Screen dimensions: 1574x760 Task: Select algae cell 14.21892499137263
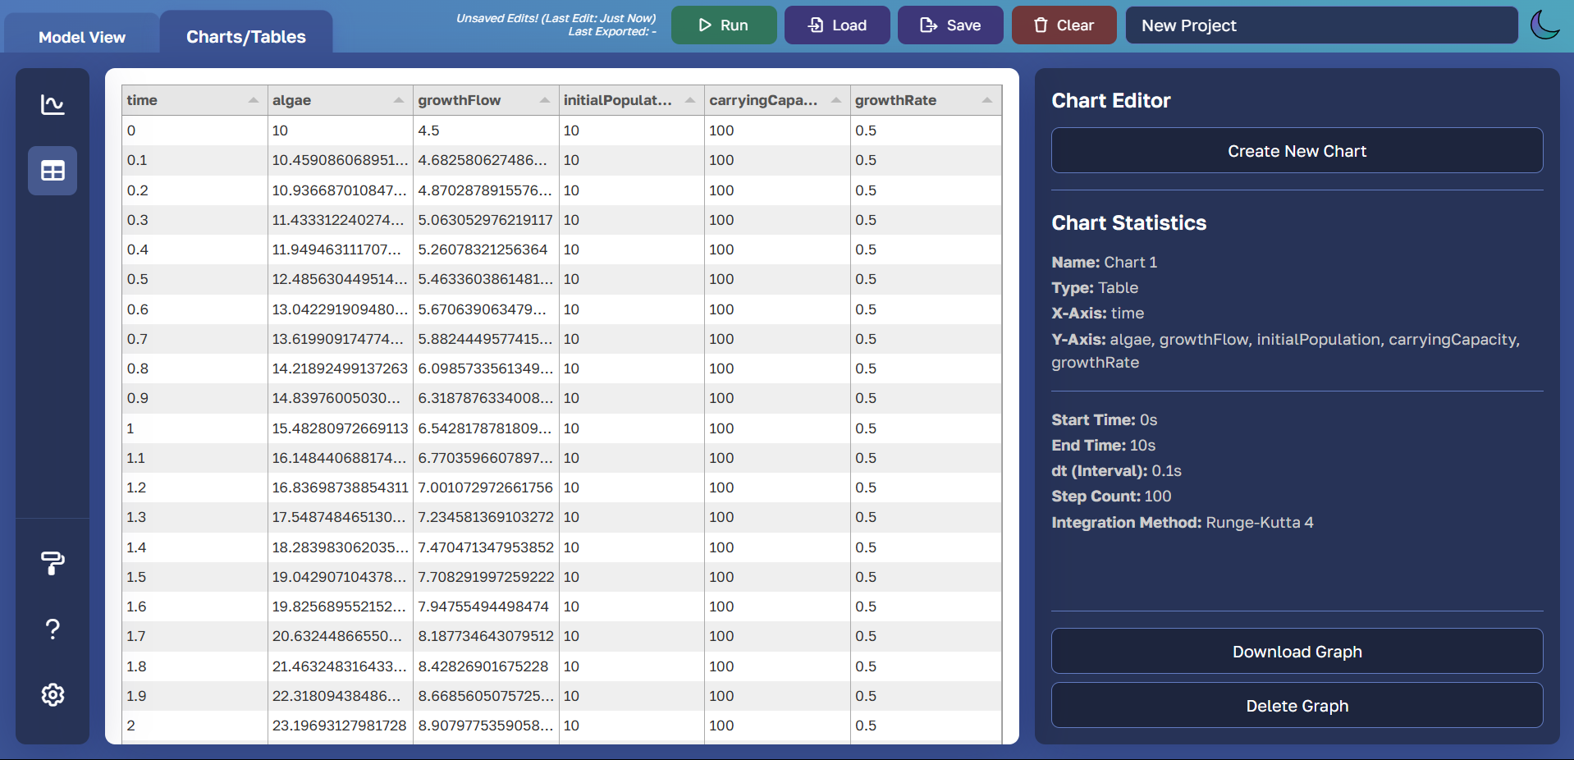(340, 369)
